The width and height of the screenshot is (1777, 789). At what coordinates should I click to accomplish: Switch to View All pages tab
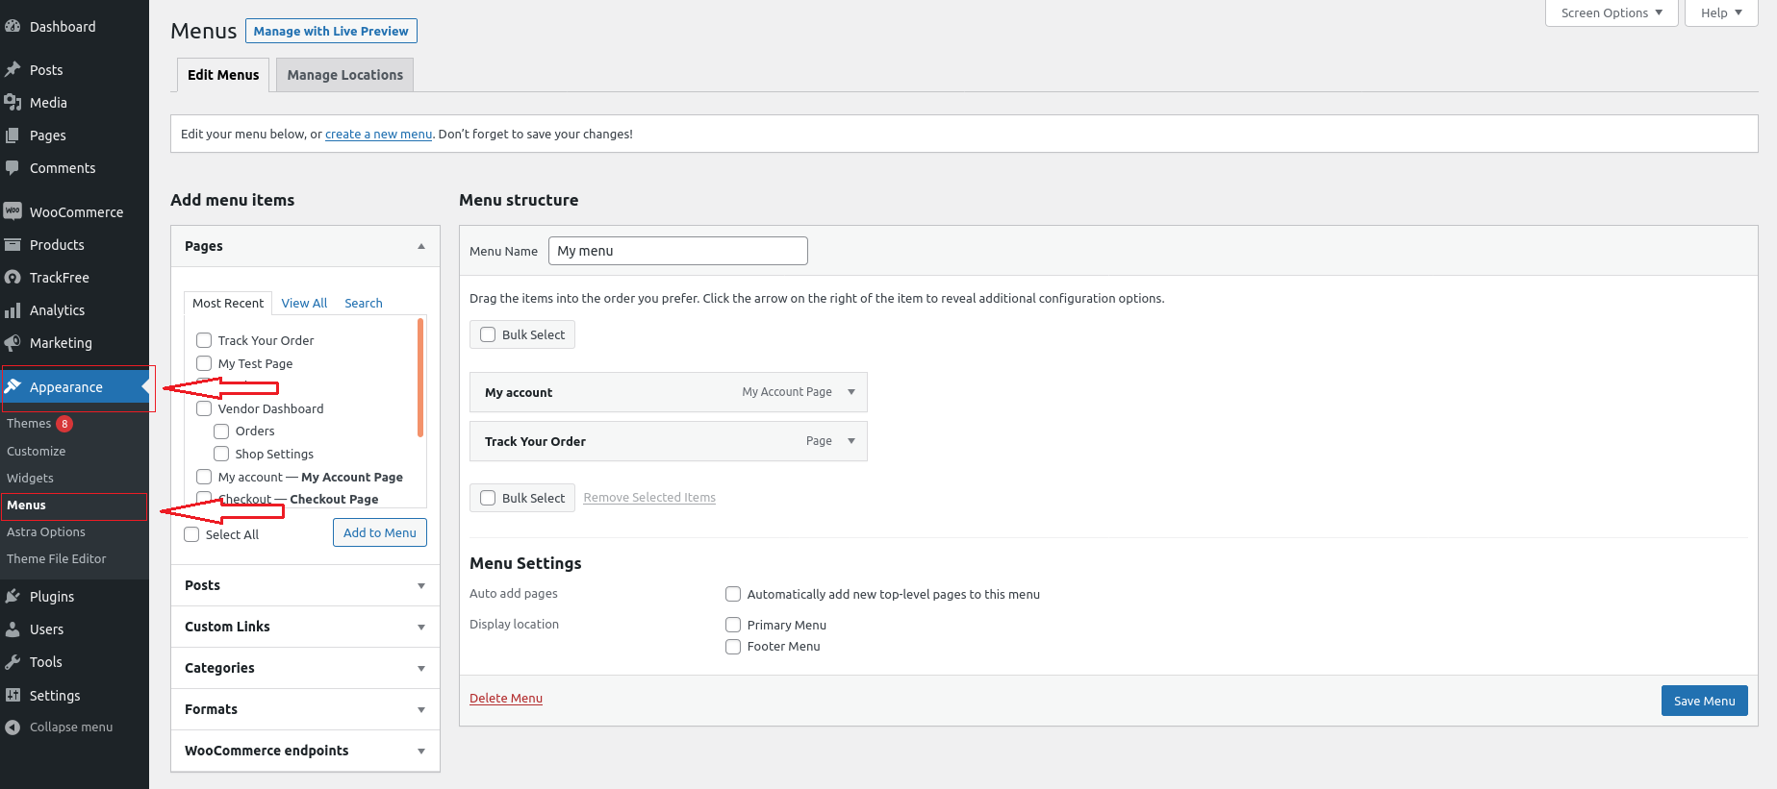point(304,303)
